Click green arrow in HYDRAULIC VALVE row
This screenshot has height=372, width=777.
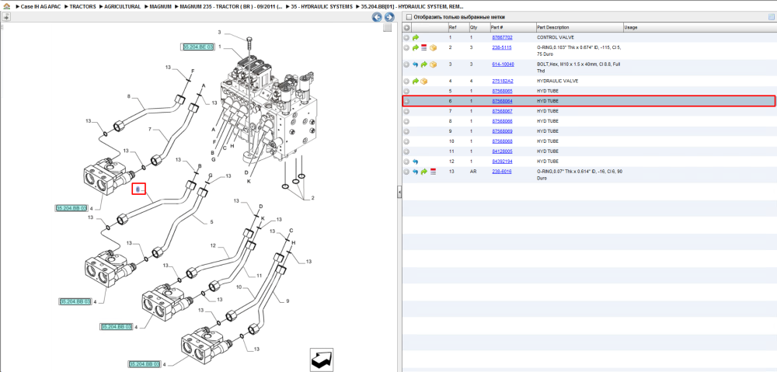point(416,82)
